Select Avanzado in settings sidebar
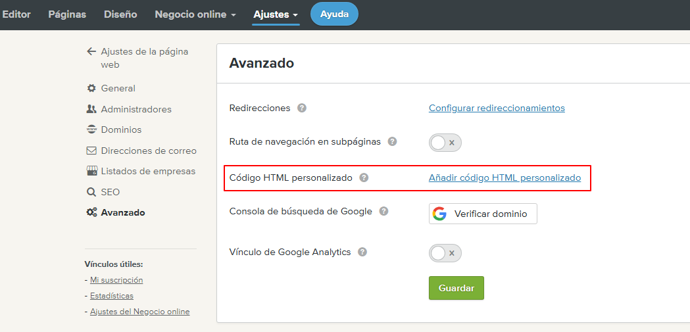Image resolution: width=690 pixels, height=332 pixels. [123, 213]
